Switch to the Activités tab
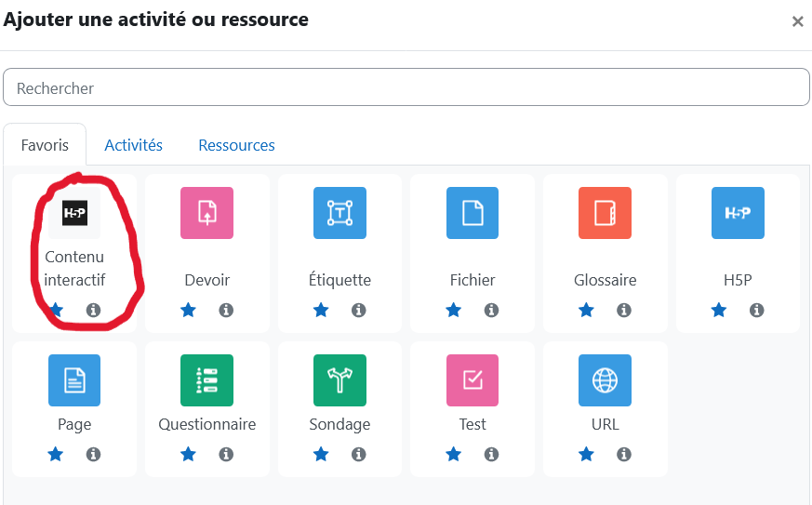 [x=134, y=145]
